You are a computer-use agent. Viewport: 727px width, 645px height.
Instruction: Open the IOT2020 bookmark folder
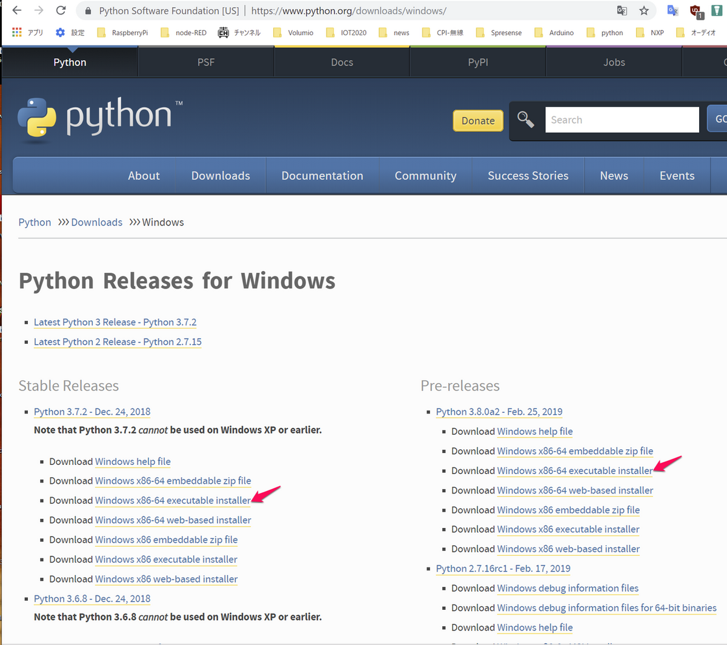click(347, 33)
